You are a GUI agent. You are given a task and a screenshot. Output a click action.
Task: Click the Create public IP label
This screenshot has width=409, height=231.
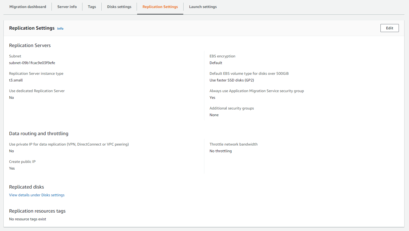click(x=22, y=162)
